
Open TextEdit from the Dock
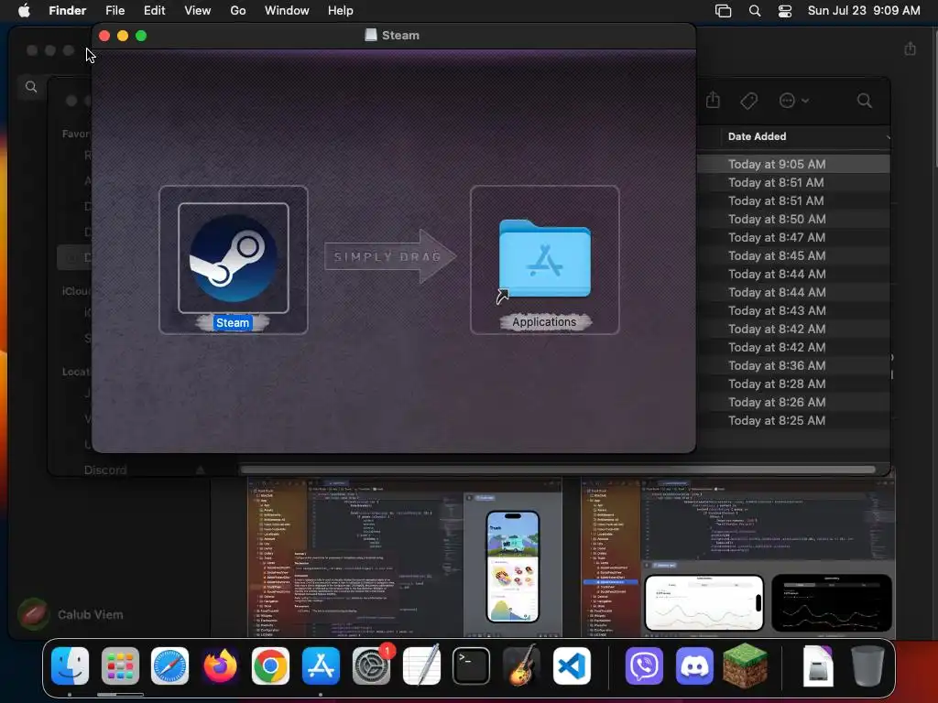(421, 666)
